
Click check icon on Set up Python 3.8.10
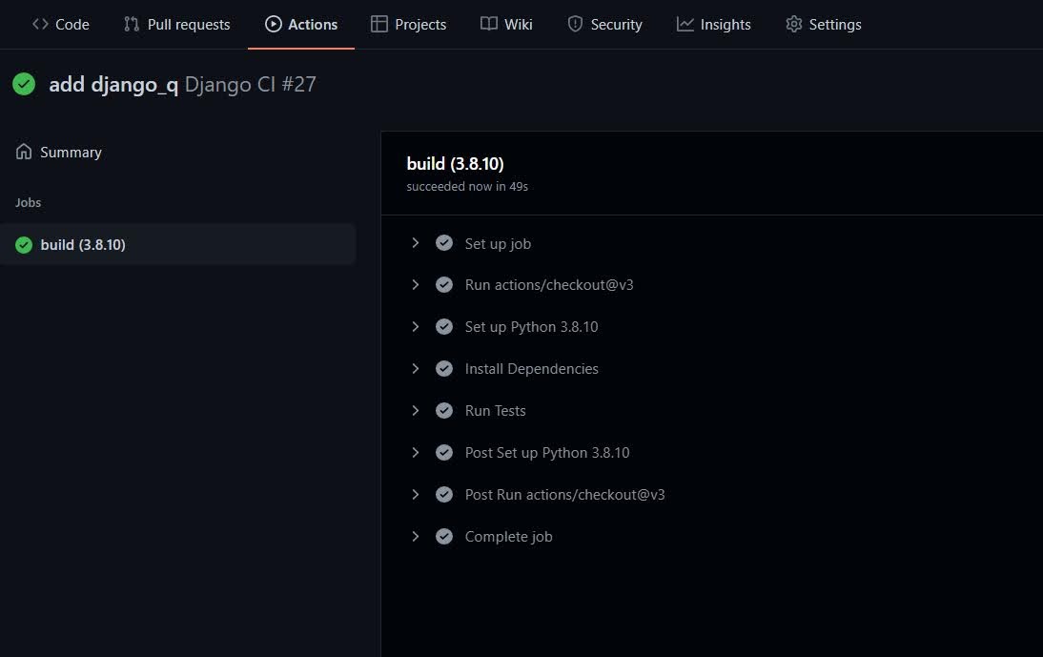click(444, 326)
